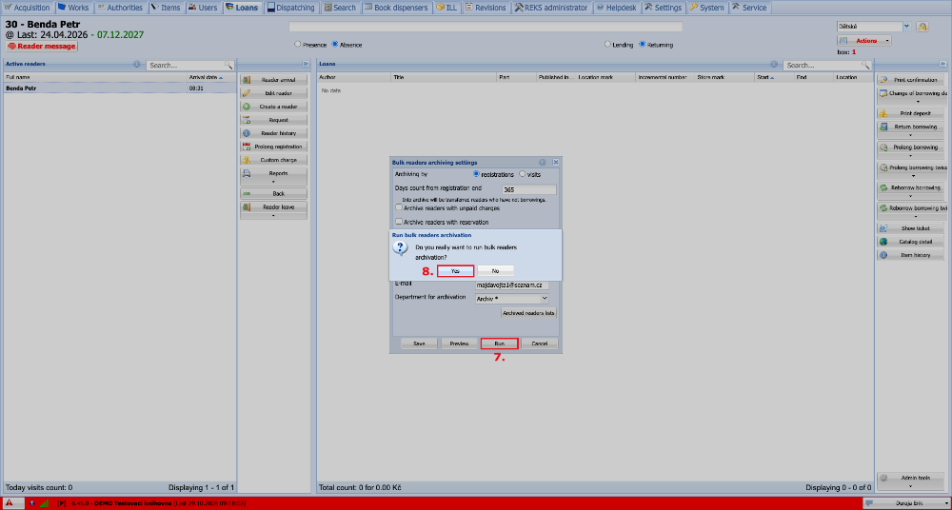
Task: Select the Lending radio option
Action: pyautogui.click(x=607, y=45)
